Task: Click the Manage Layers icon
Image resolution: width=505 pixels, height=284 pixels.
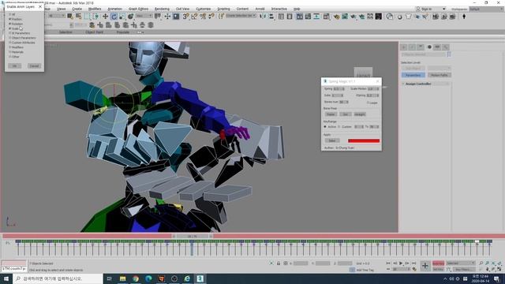Action: (290, 17)
